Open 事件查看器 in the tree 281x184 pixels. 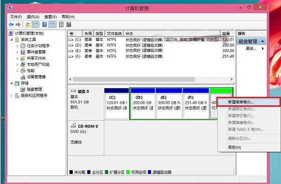click(36, 52)
